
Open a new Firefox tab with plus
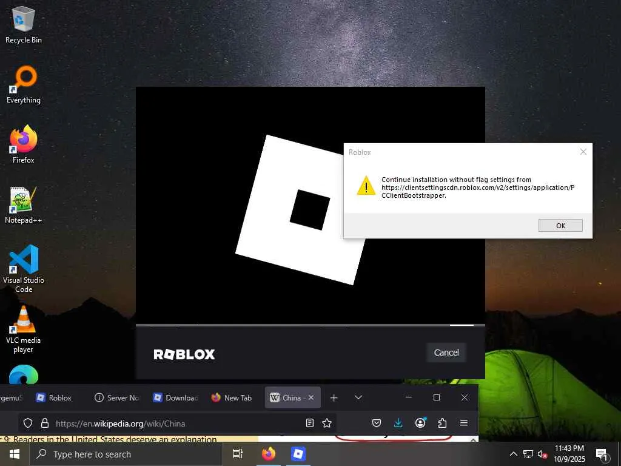pos(334,397)
